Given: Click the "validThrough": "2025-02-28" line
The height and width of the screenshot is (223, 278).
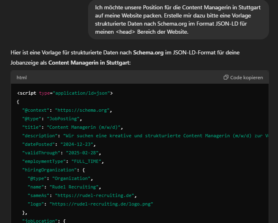Looking at the screenshot, I should click(x=62, y=153).
